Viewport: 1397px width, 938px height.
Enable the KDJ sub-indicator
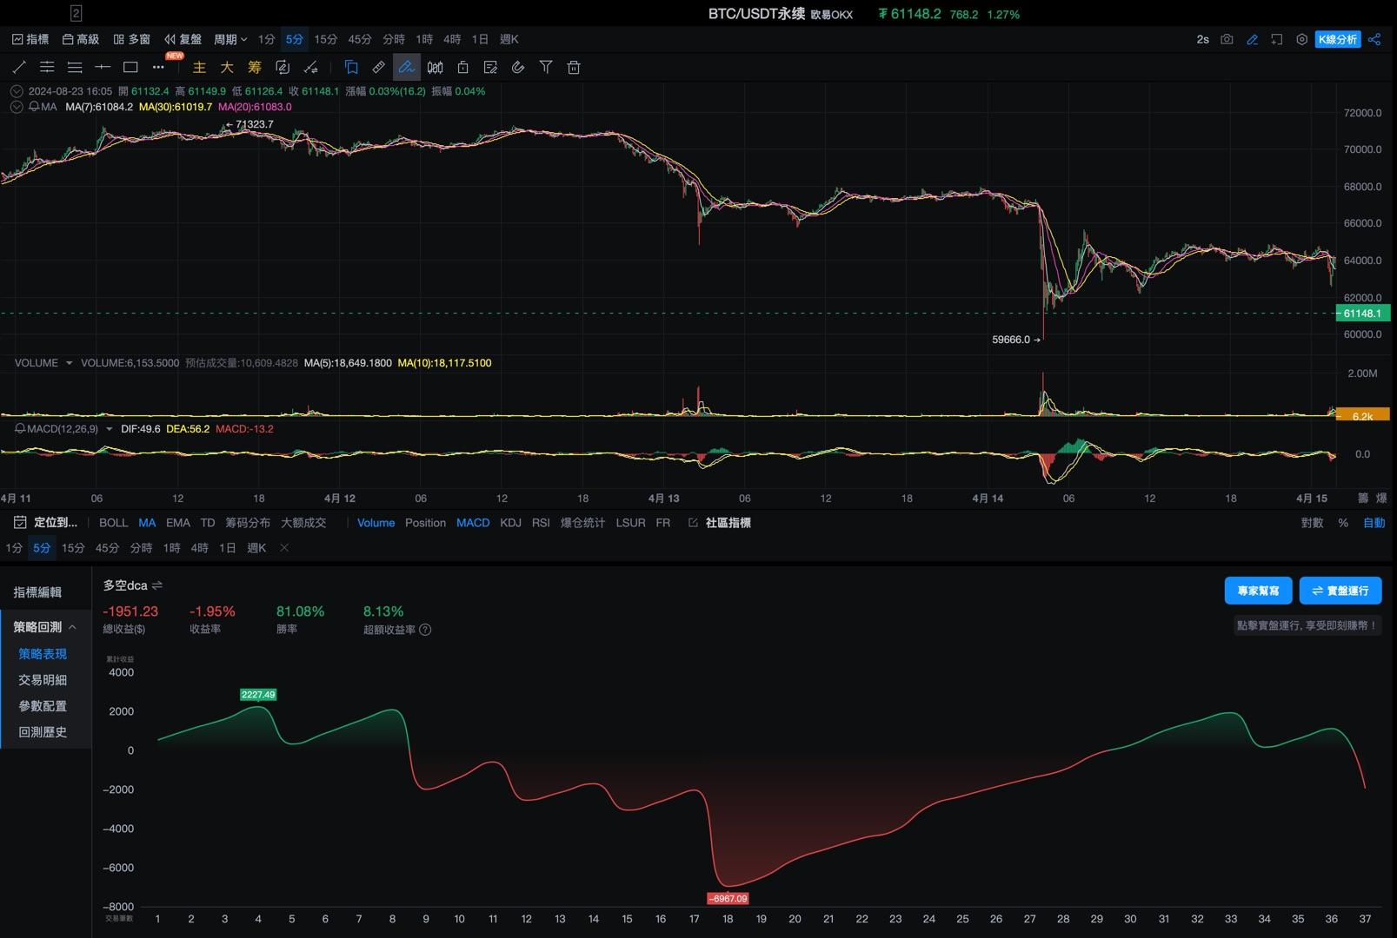click(510, 523)
